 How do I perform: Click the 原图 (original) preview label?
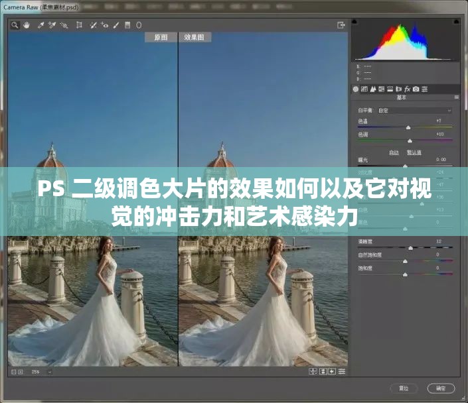(x=161, y=37)
